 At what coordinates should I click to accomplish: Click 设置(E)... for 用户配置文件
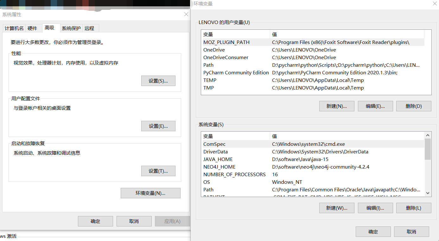tap(158, 126)
